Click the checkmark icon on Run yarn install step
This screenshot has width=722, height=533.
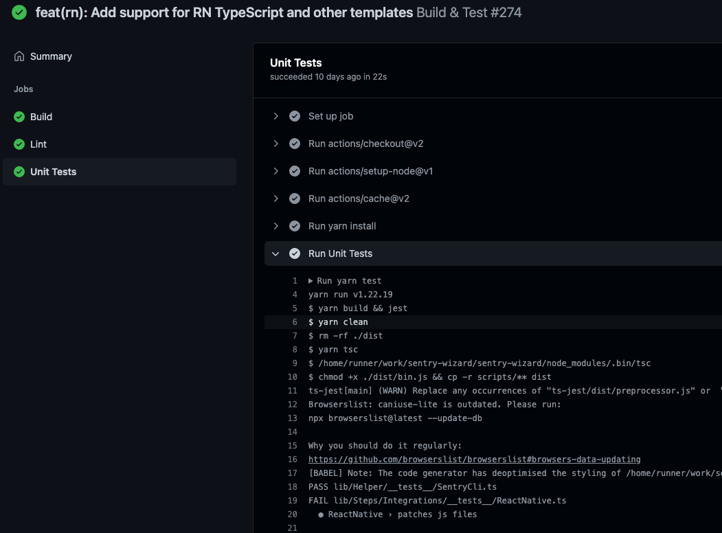point(295,226)
